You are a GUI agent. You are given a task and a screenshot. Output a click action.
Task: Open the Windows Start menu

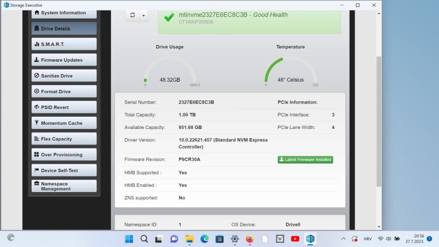coord(129,239)
